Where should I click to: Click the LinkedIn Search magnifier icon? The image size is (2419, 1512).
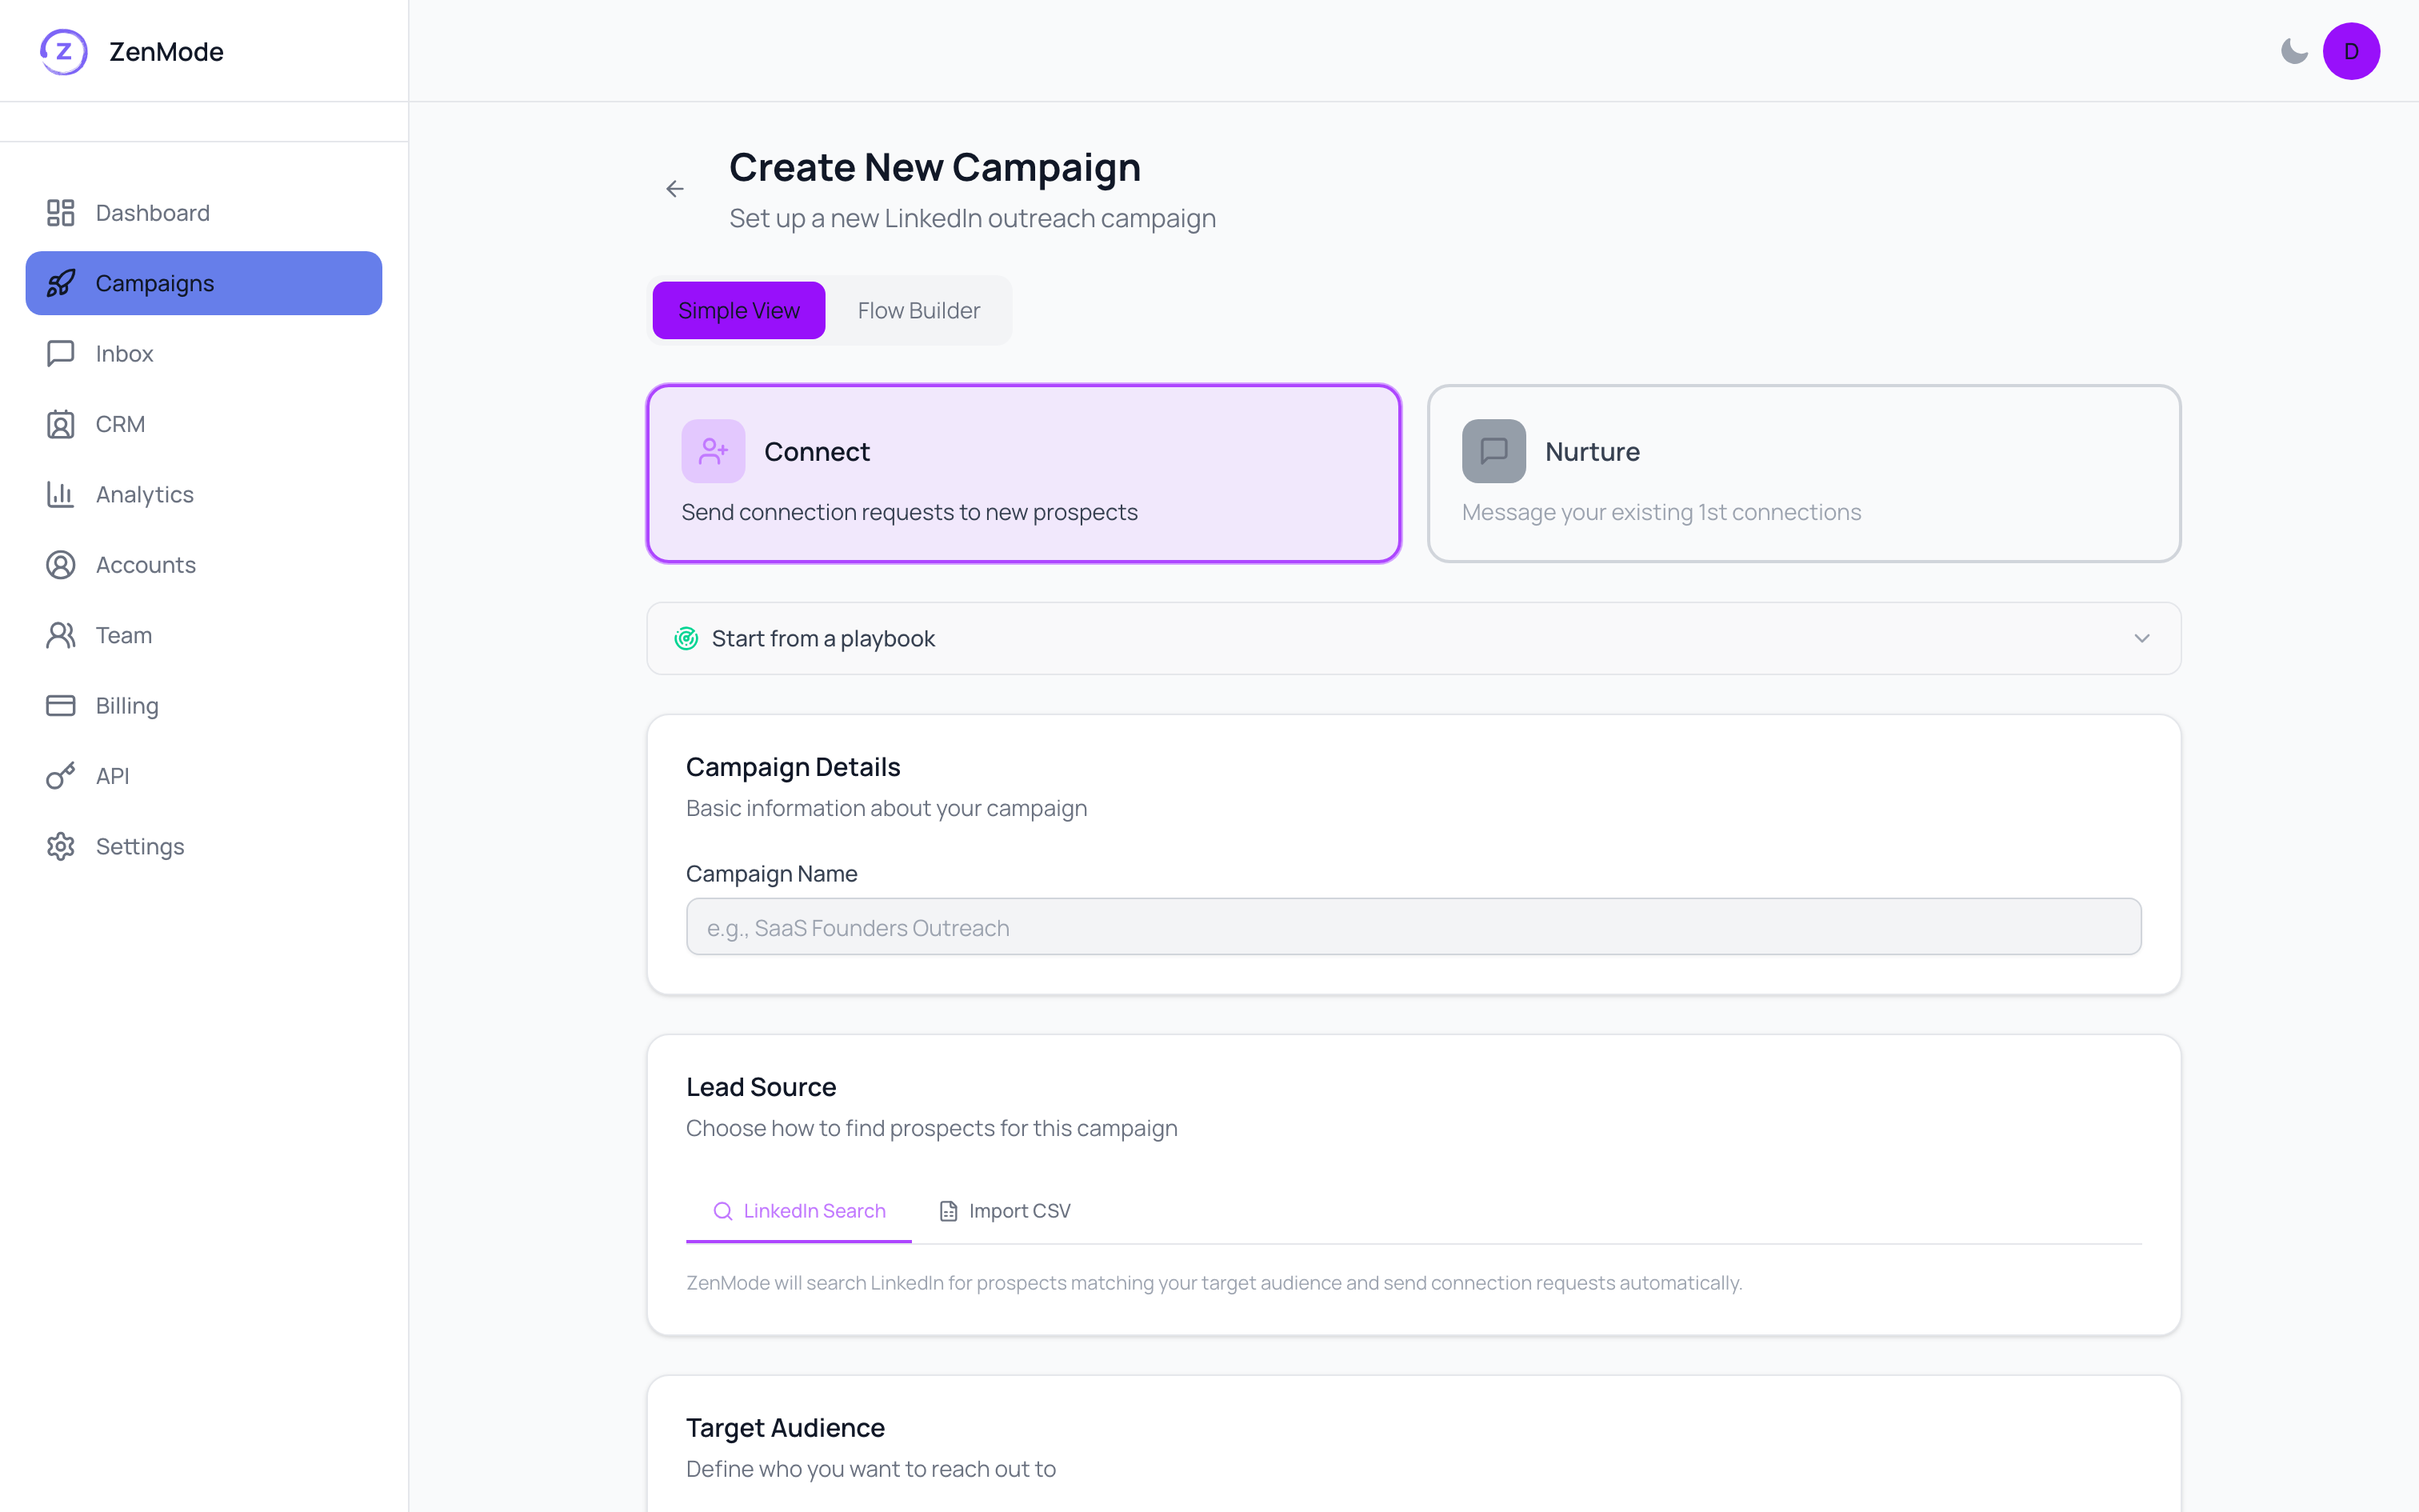[722, 1211]
